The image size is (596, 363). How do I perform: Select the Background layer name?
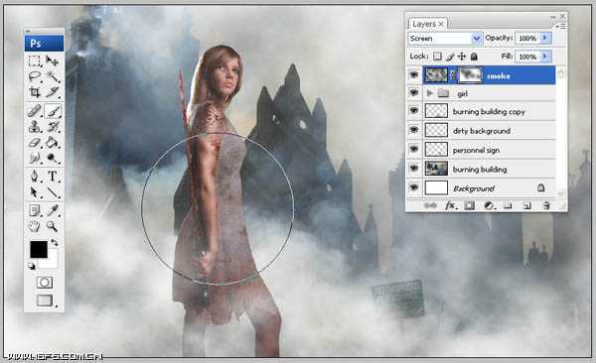[474, 188]
